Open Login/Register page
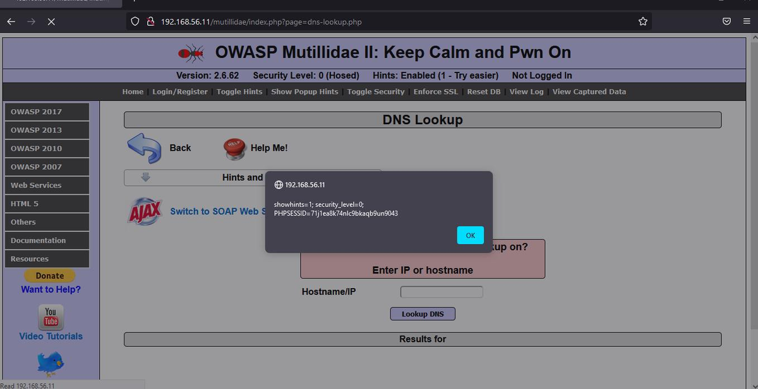The width and height of the screenshot is (758, 389). [x=180, y=91]
